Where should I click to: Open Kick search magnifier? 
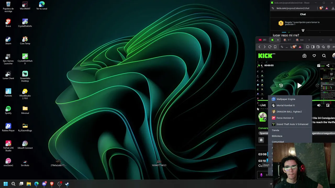[x=324, y=56]
